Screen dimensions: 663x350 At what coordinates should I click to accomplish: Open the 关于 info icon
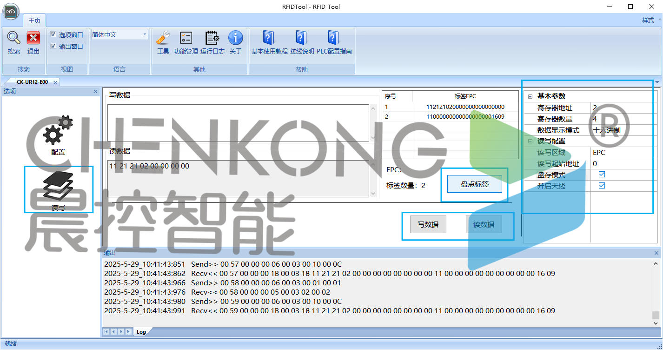236,38
